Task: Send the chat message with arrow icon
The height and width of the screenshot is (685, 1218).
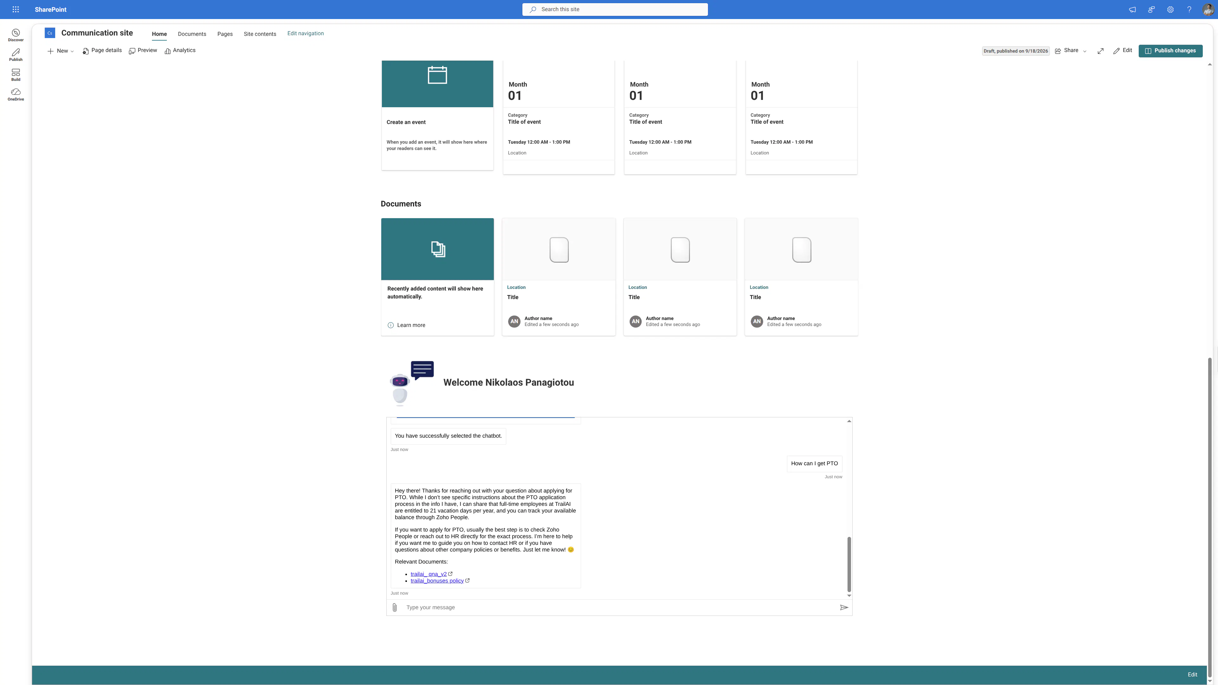Action: [844, 608]
